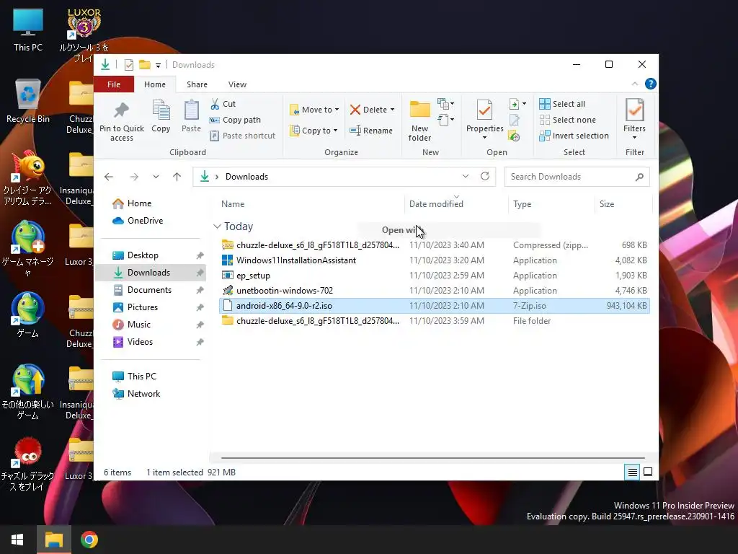
Task: Click the red Delete X icon
Action: click(355, 110)
